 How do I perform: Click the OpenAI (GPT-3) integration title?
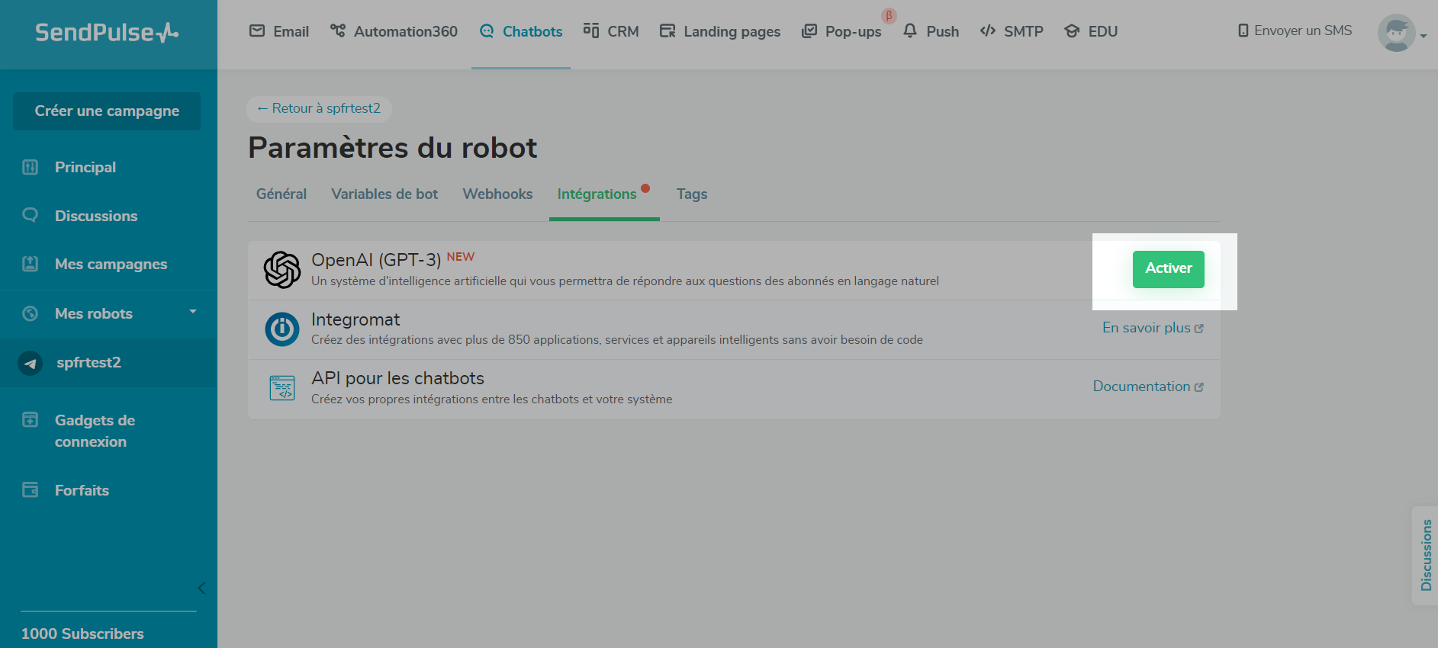[x=376, y=260]
